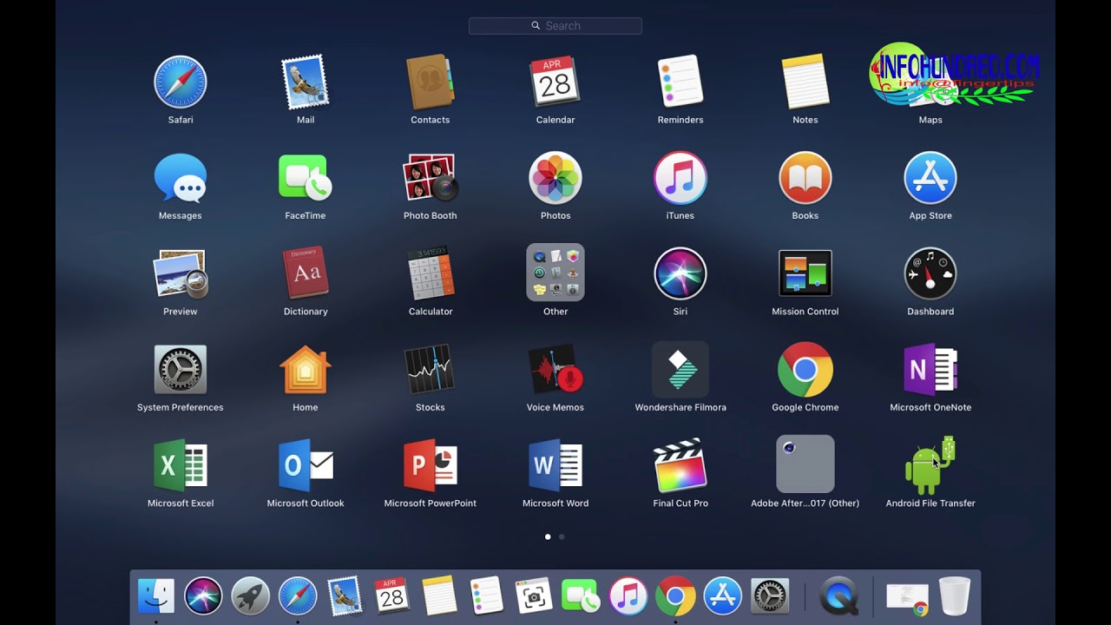1111x625 pixels.
Task: Launch the Dashboard app
Action: coord(930,273)
